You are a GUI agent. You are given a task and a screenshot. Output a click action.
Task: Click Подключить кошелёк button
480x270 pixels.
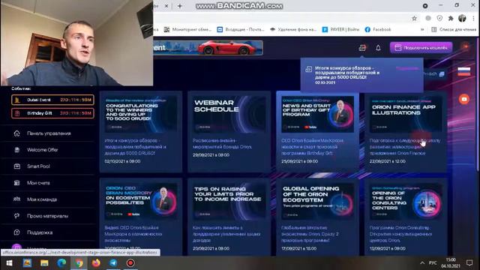pos(421,48)
